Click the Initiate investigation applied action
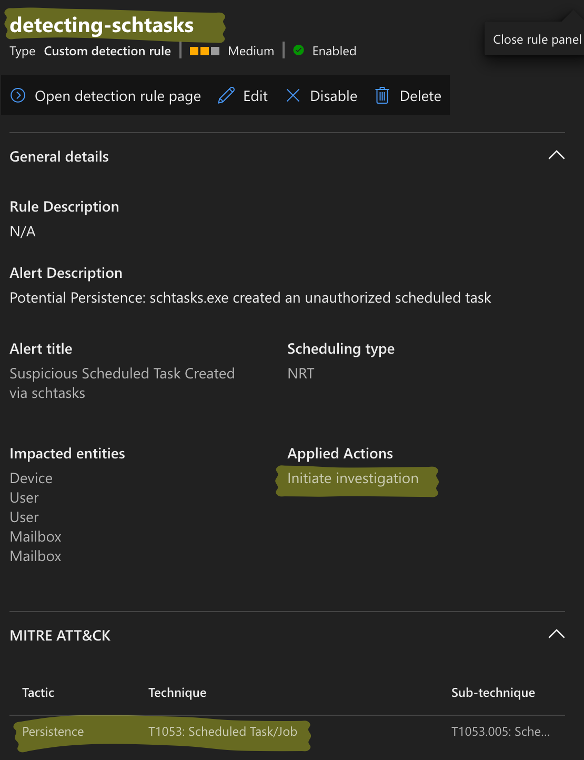Screen dimensions: 584x760 pos(353,478)
